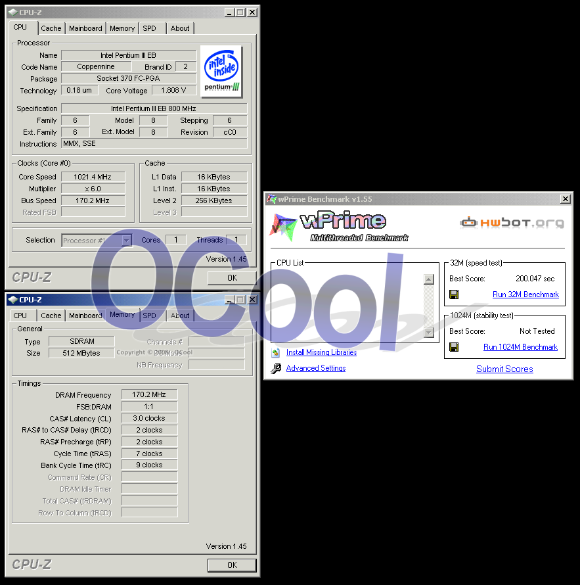Click the Cycle Time tRAS value 7 clocks
Viewport: 580px width, 585px height.
point(150,454)
